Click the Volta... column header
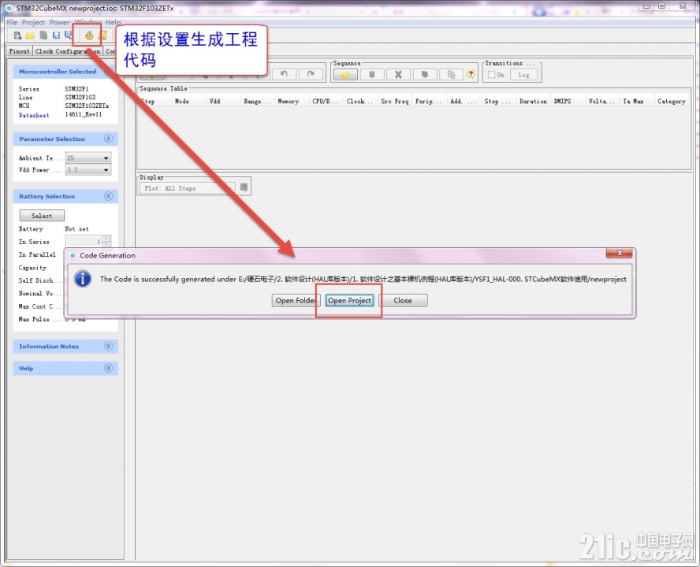700x567 pixels. click(x=601, y=102)
